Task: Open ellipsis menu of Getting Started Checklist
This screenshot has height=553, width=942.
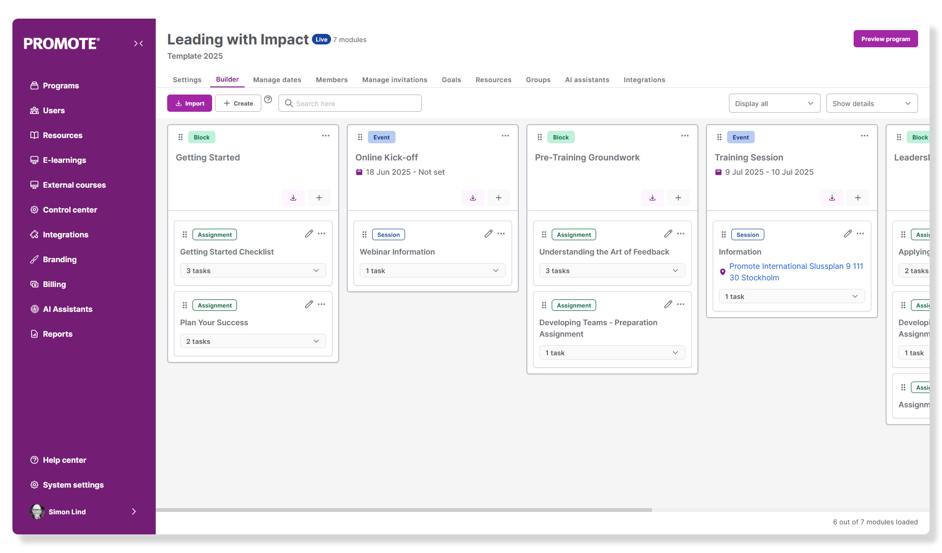Action: [x=321, y=234]
